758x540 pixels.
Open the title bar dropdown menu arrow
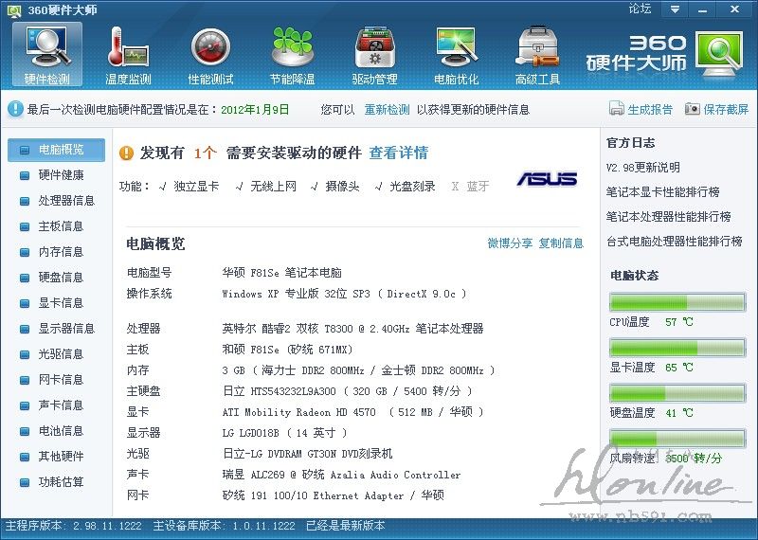675,9
